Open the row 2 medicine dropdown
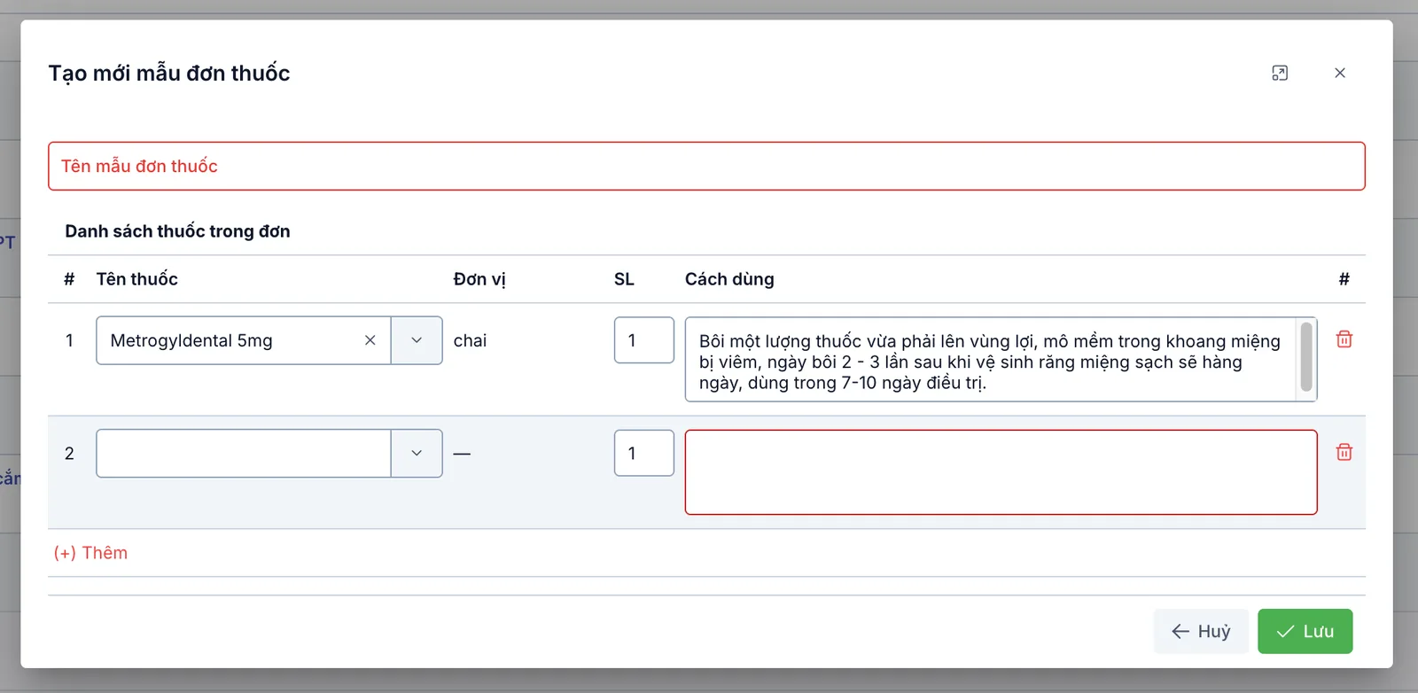Viewport: 1418px width, 693px height. pyautogui.click(x=417, y=453)
